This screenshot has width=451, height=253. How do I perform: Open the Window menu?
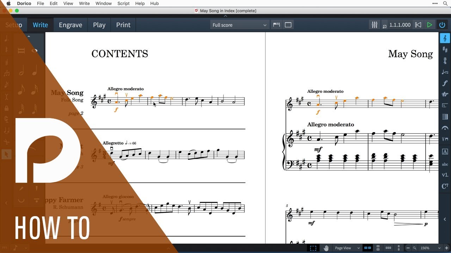click(x=104, y=4)
